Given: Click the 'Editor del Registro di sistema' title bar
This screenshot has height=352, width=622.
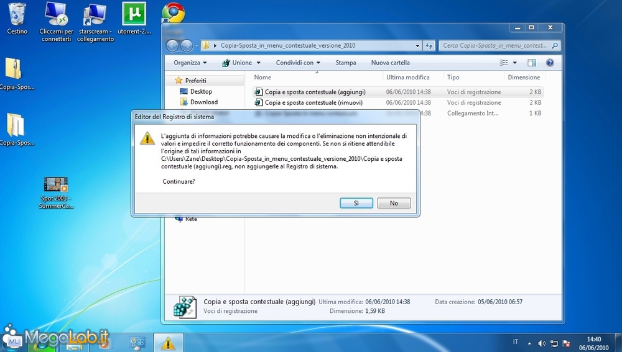Looking at the screenshot, I should click(276, 117).
